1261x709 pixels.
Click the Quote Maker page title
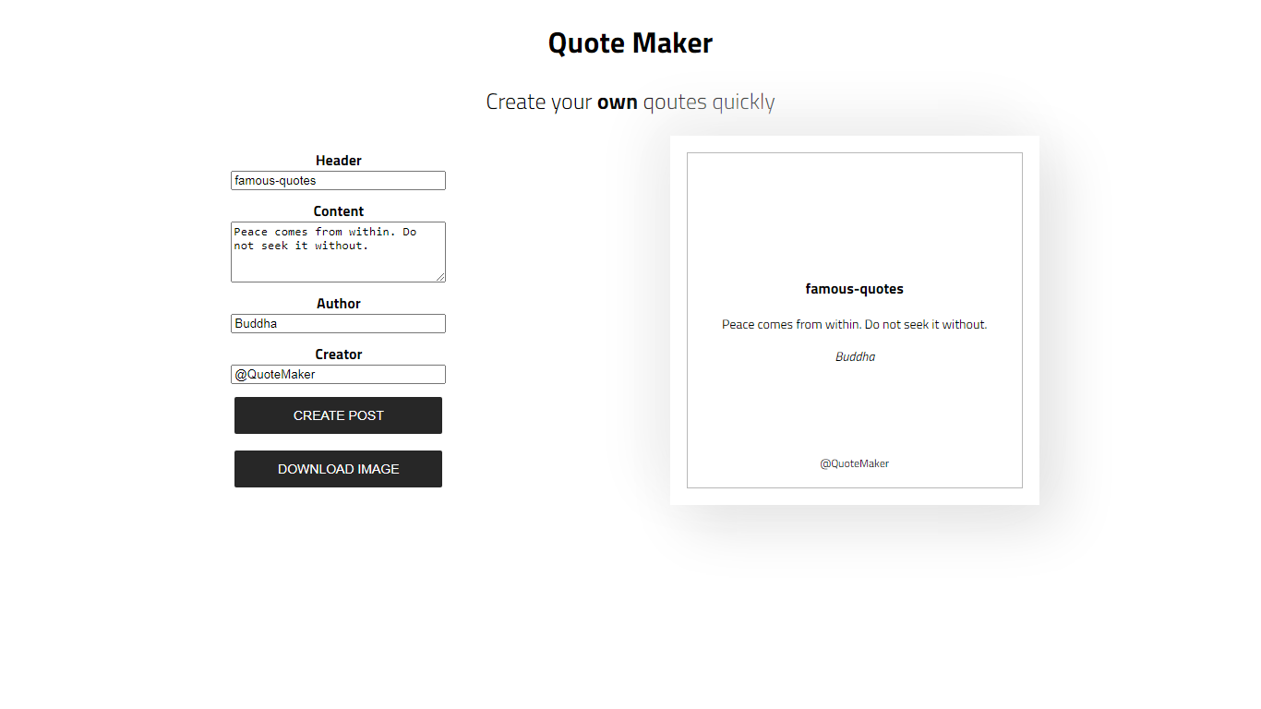point(630,43)
